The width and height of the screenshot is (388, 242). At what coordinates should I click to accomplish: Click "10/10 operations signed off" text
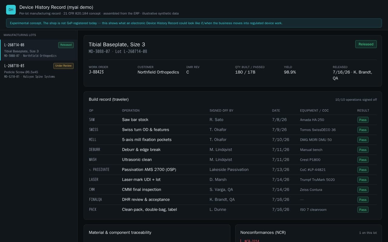click(356, 100)
